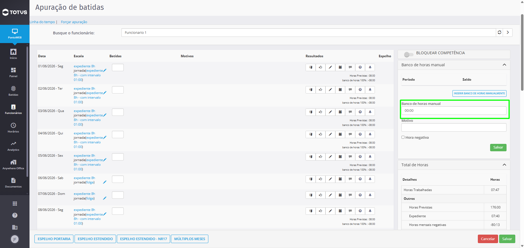Go to Início home icon
This screenshot has width=524, height=248.
point(13,54)
